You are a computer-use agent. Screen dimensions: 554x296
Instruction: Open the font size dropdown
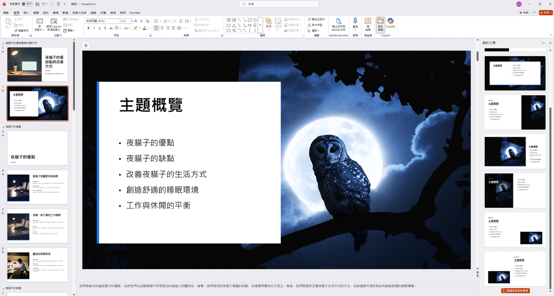tap(131, 21)
